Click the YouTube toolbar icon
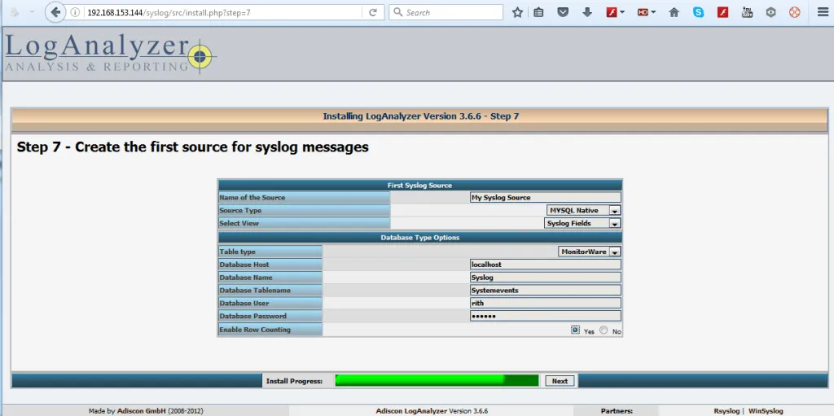834x416 pixels. tap(747, 12)
